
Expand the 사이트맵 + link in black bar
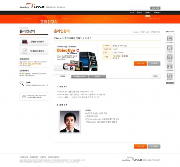157,12
